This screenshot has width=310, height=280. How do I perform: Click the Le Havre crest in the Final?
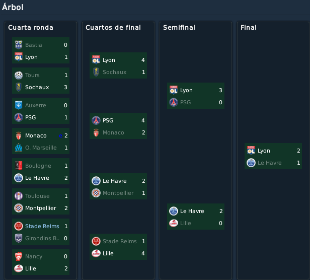tap(251, 163)
